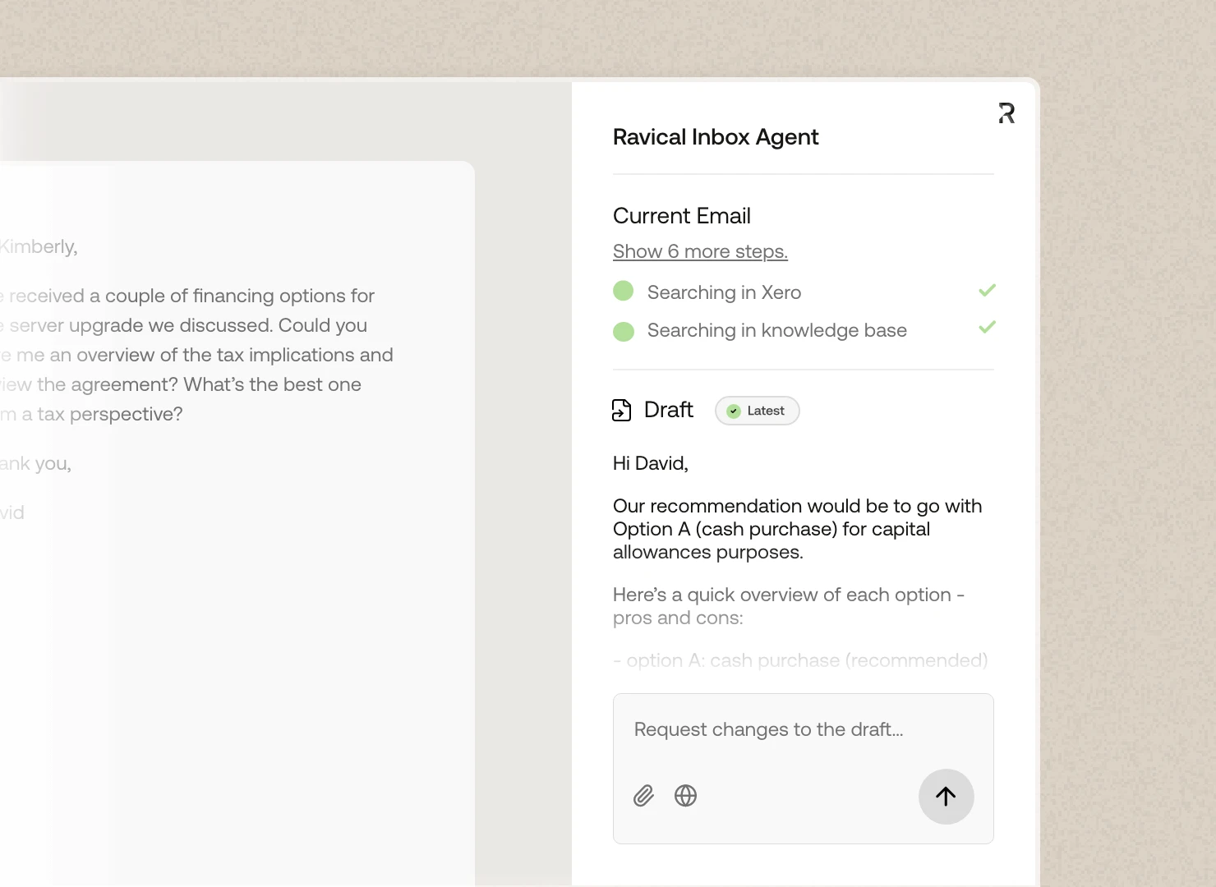Click the Kimberly greeting in the email
The image size is (1216, 887).
[39, 246]
